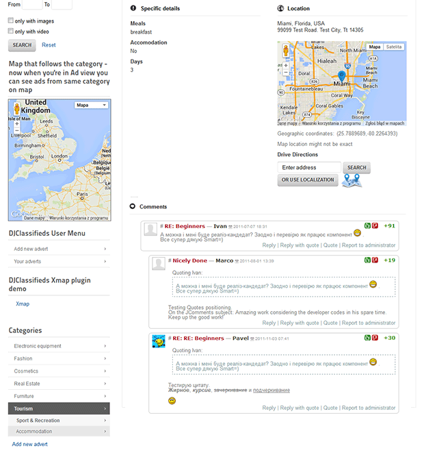This screenshot has width=424, height=455.
Task: Reply to Ivan's comment
Action: [x=269, y=245]
